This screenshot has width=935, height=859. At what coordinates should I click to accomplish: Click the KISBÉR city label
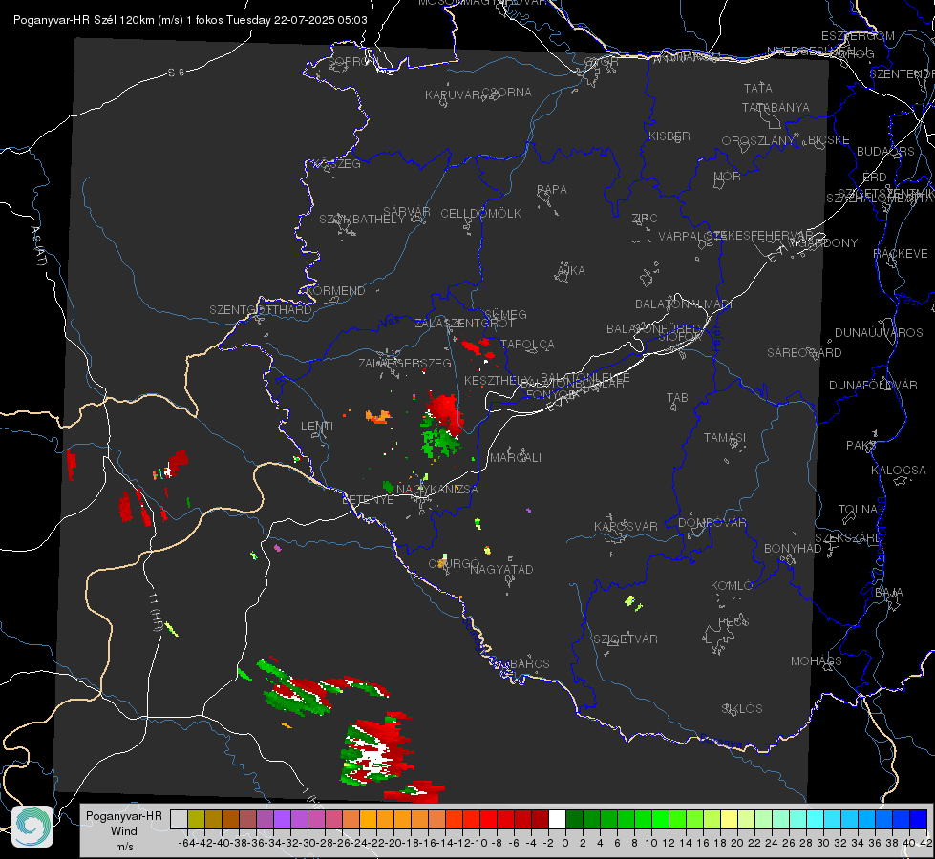[669, 136]
